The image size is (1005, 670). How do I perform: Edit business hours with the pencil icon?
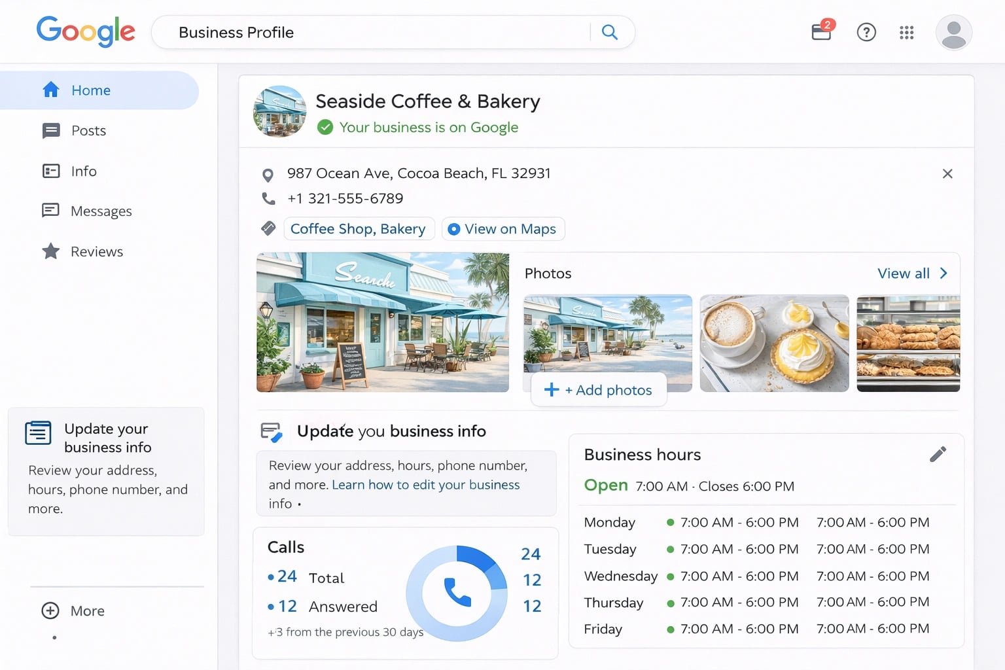[x=938, y=453]
